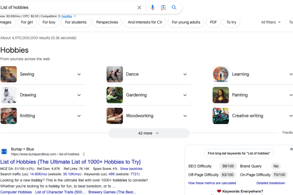
Task: Open the Mona Lisa Painting thumbnail
Action: 221,95
